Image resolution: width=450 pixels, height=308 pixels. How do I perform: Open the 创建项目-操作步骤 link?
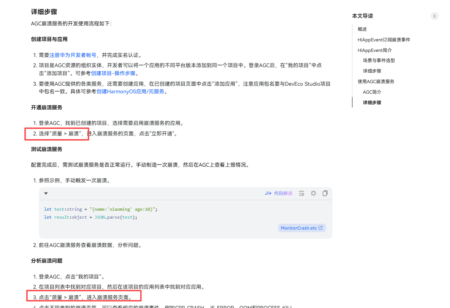point(113,73)
